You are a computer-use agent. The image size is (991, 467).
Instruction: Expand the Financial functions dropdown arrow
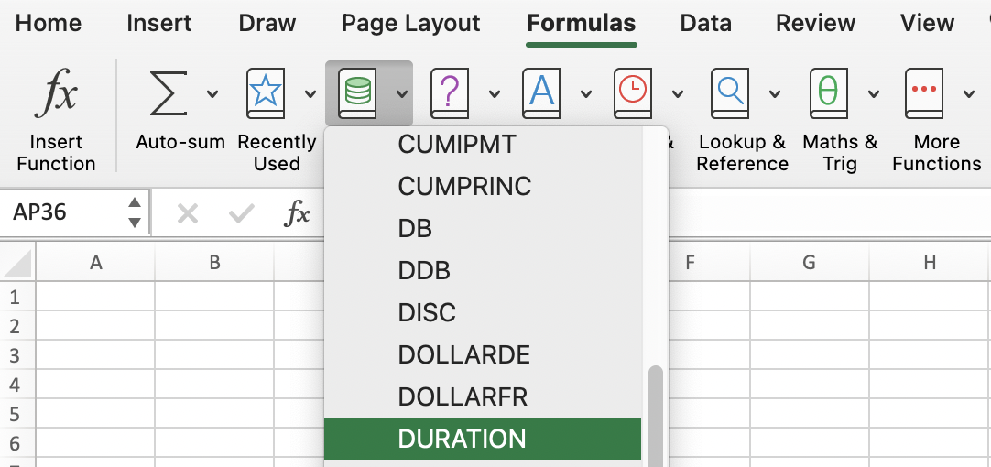[402, 94]
